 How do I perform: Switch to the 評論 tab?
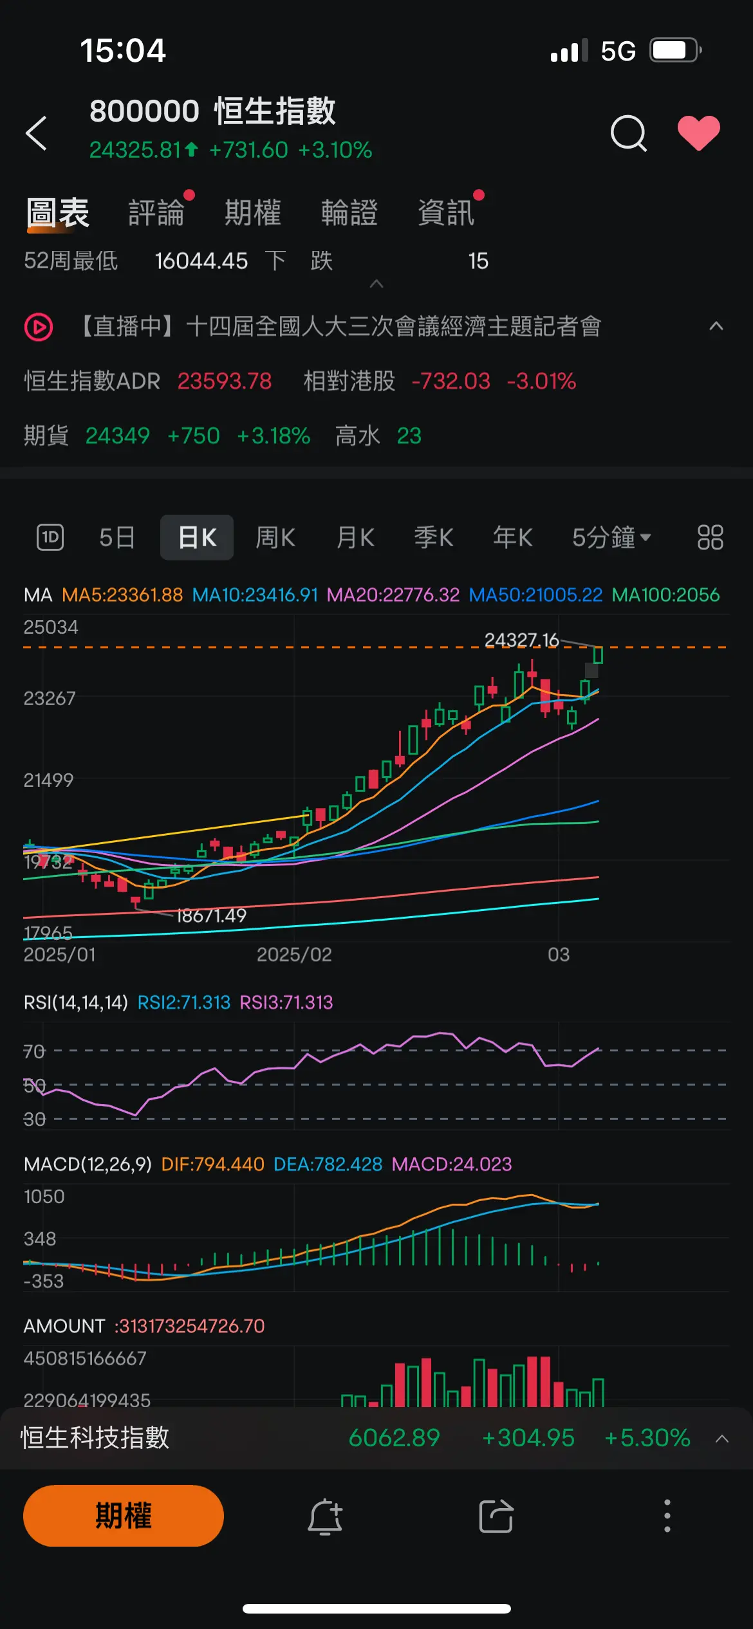pyautogui.click(x=156, y=213)
